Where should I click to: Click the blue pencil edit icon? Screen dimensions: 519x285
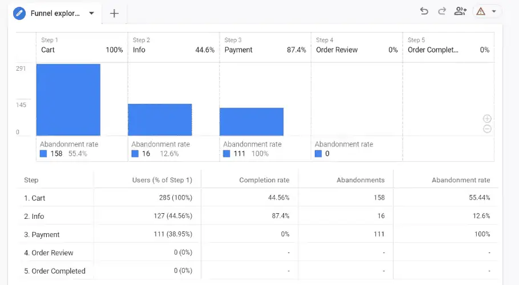19,13
